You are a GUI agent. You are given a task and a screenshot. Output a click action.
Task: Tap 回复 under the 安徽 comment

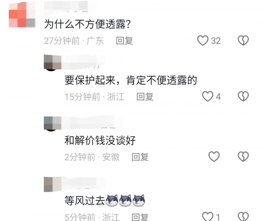[140, 157]
